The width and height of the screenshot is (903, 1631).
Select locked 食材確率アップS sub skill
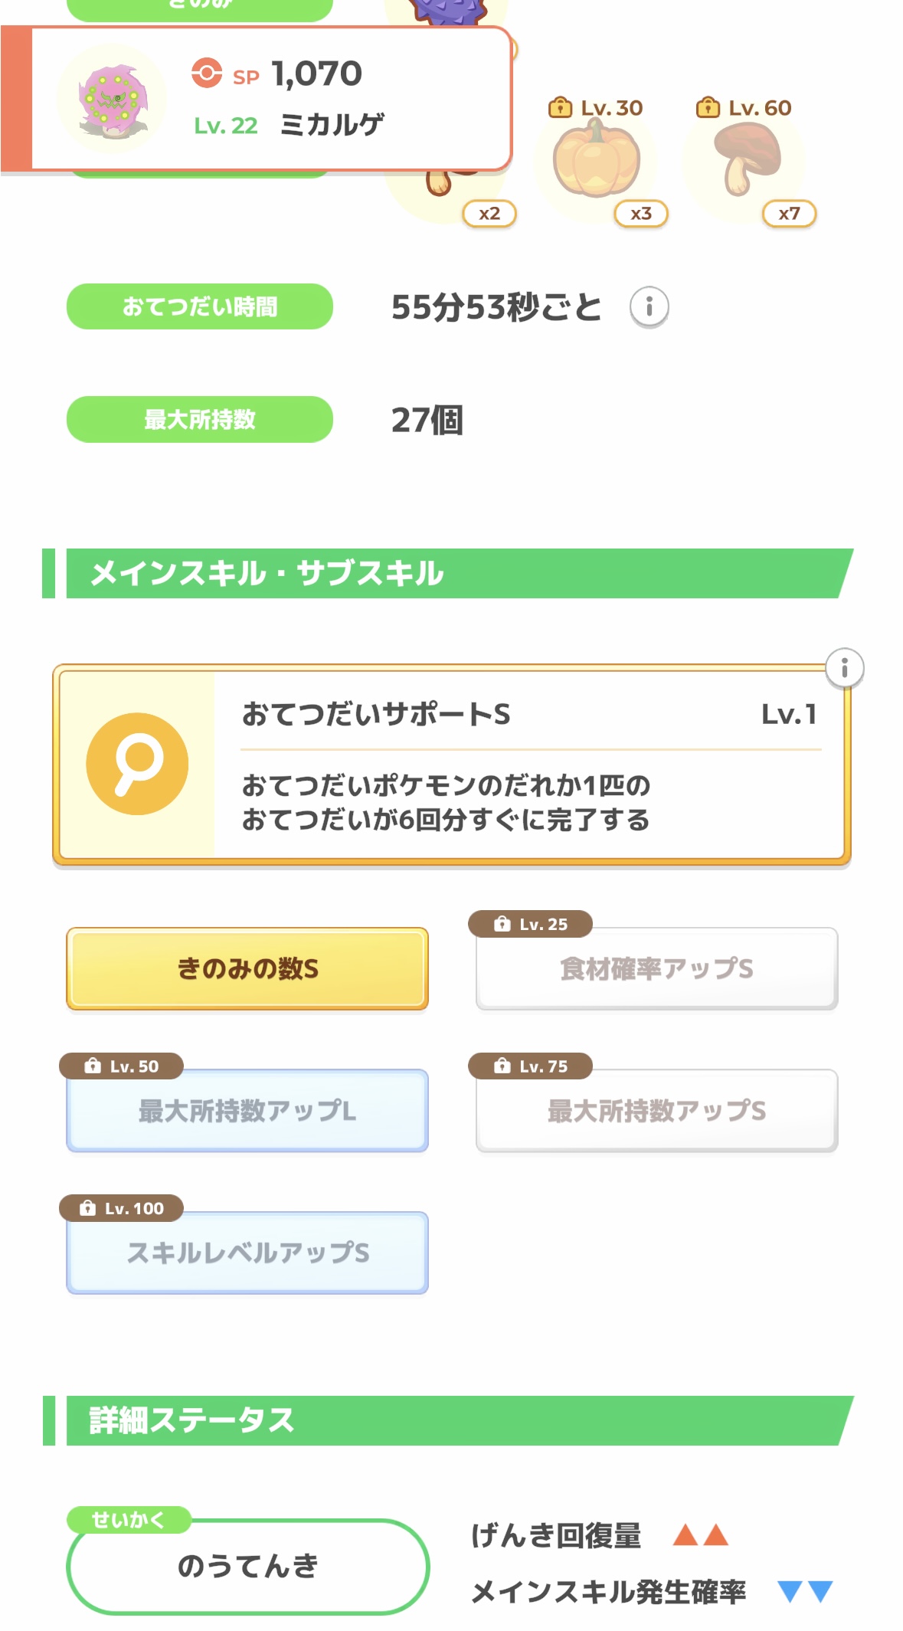(656, 969)
